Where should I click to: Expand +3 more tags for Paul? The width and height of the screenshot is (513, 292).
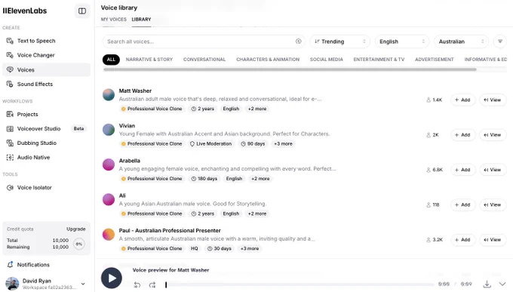coord(250,248)
